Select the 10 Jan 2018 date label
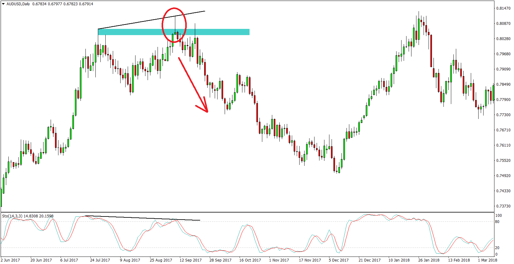 point(399,260)
